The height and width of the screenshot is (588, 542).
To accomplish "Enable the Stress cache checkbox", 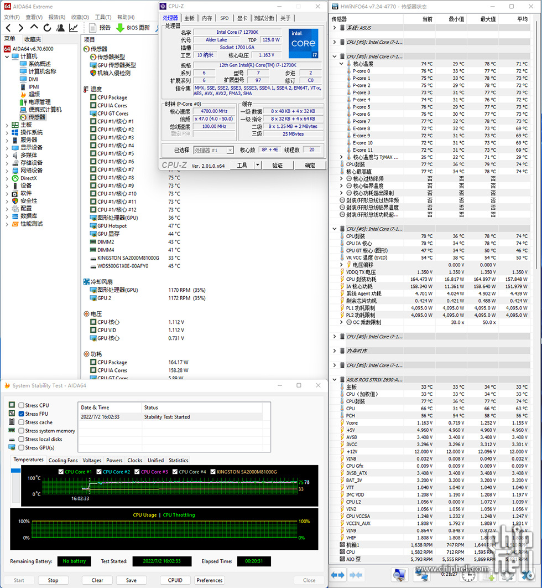I will (x=22, y=422).
